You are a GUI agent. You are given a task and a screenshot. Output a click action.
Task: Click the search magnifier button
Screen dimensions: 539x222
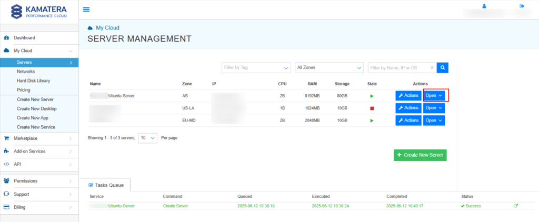point(443,68)
